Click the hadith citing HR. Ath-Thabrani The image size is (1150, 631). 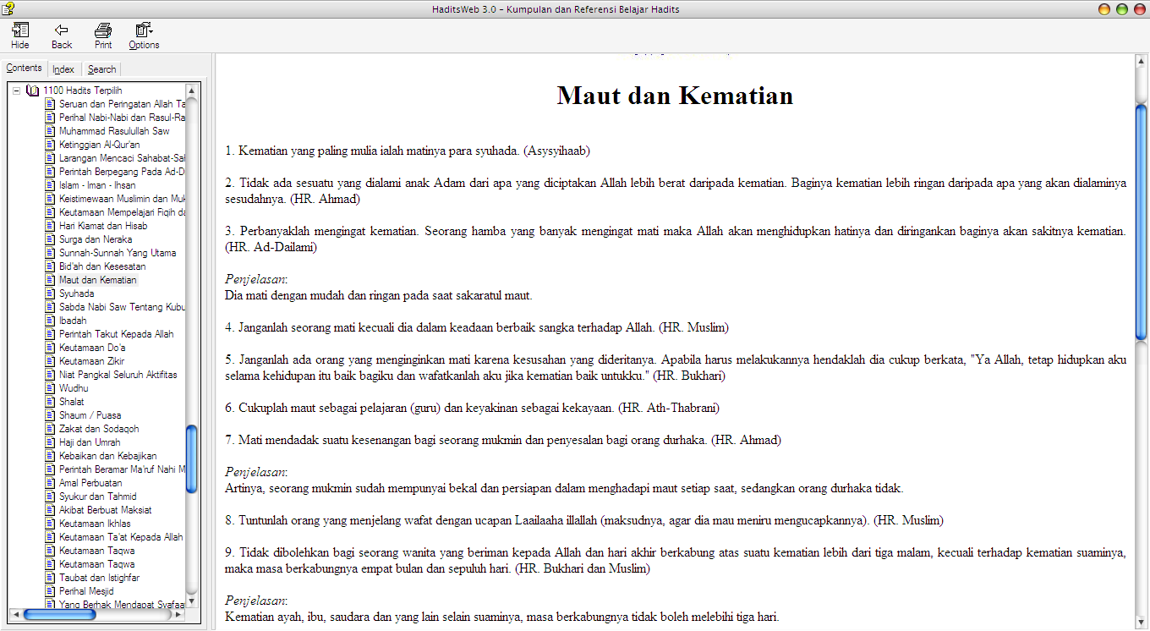pos(472,408)
